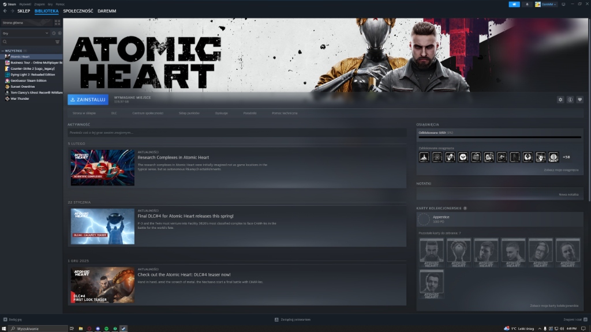Click the ZAINSTALUJ button
Screen dimensions: 591x332
coord(88,100)
